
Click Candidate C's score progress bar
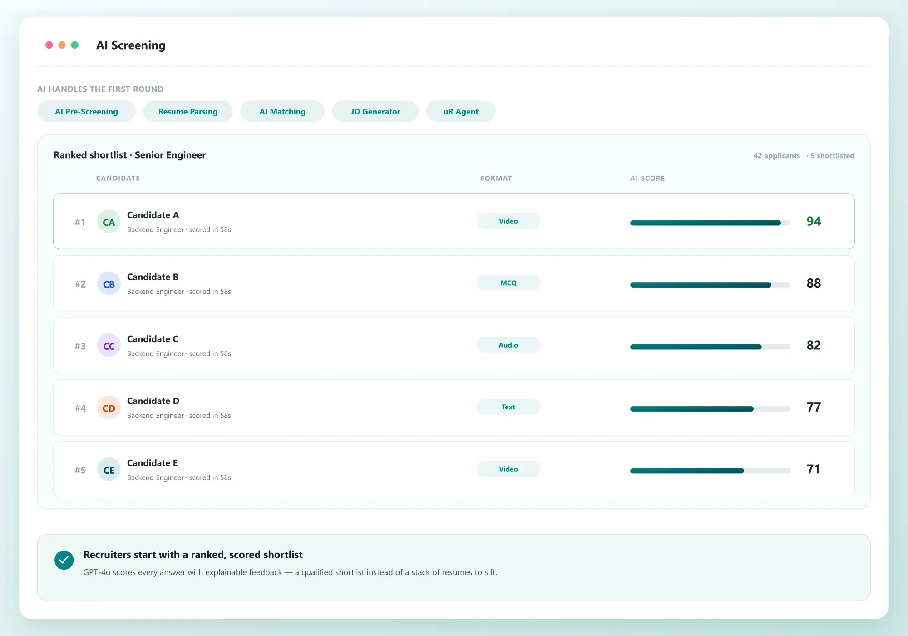coord(710,347)
